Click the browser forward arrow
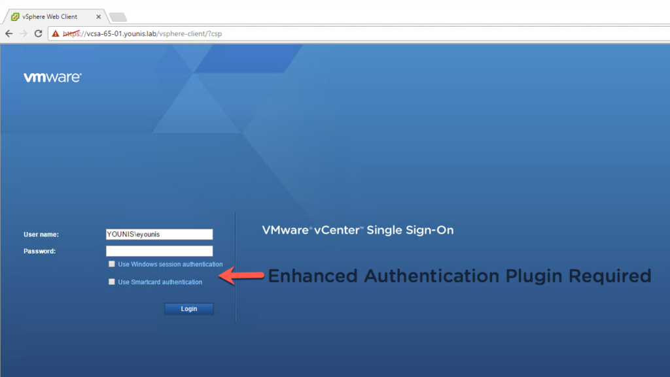Screen dimensions: 670x377 [24, 33]
